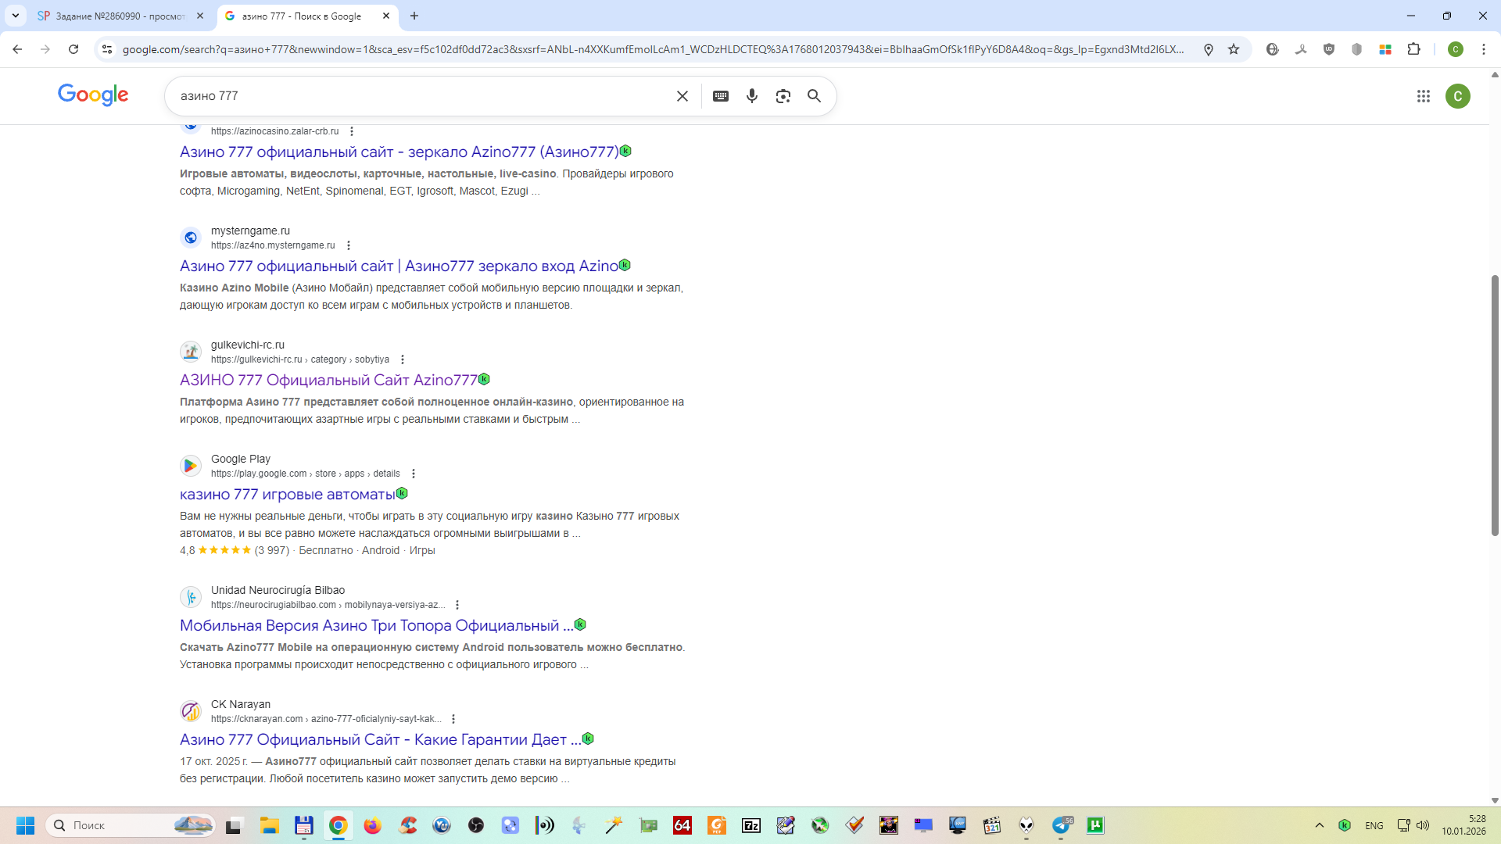Viewport: 1501px width, 844px height.
Task: Toggle the ENG keyboard language indicator
Action: point(1374,825)
